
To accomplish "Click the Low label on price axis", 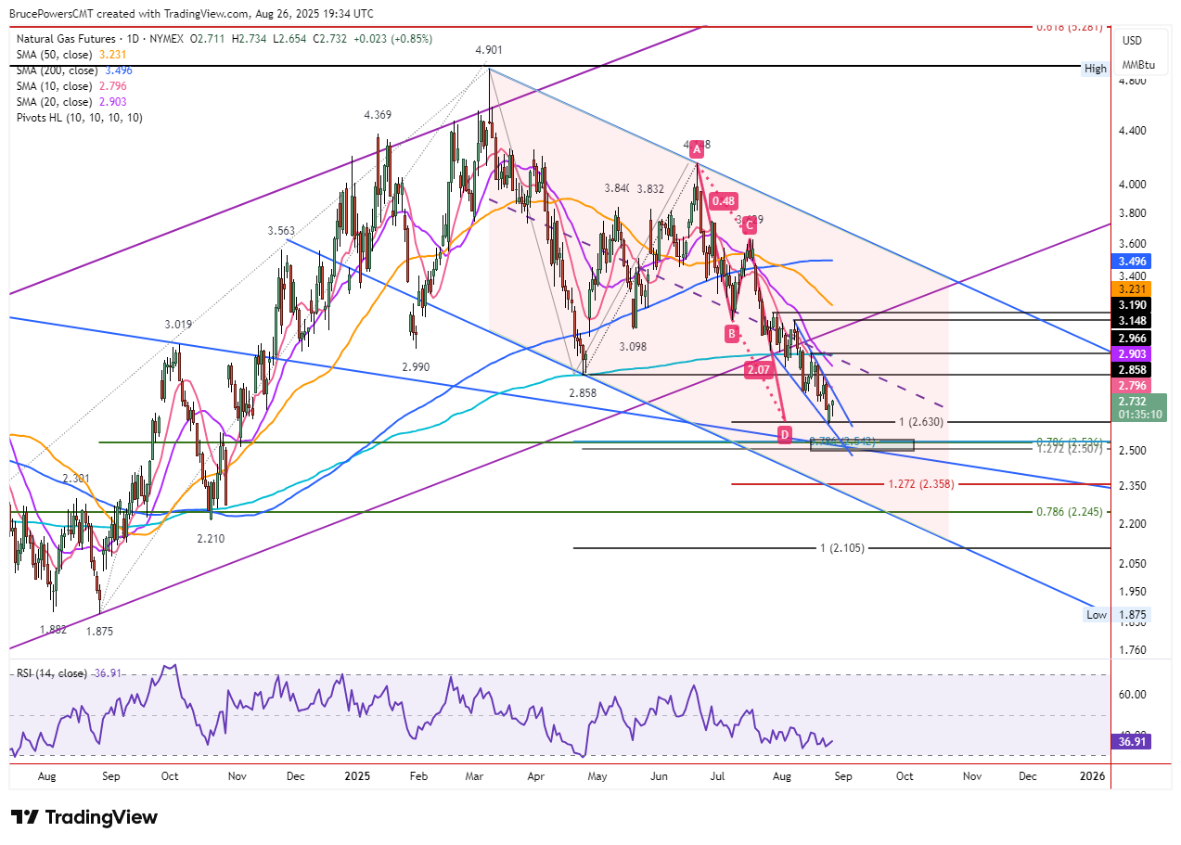I will tap(1097, 615).
